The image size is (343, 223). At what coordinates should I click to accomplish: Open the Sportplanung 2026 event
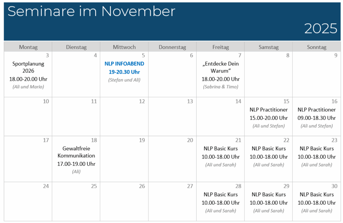point(28,67)
